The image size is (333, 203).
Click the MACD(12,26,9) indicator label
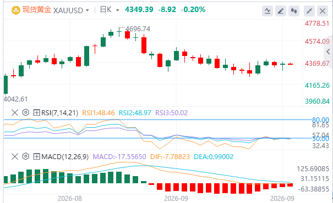click(x=65, y=157)
